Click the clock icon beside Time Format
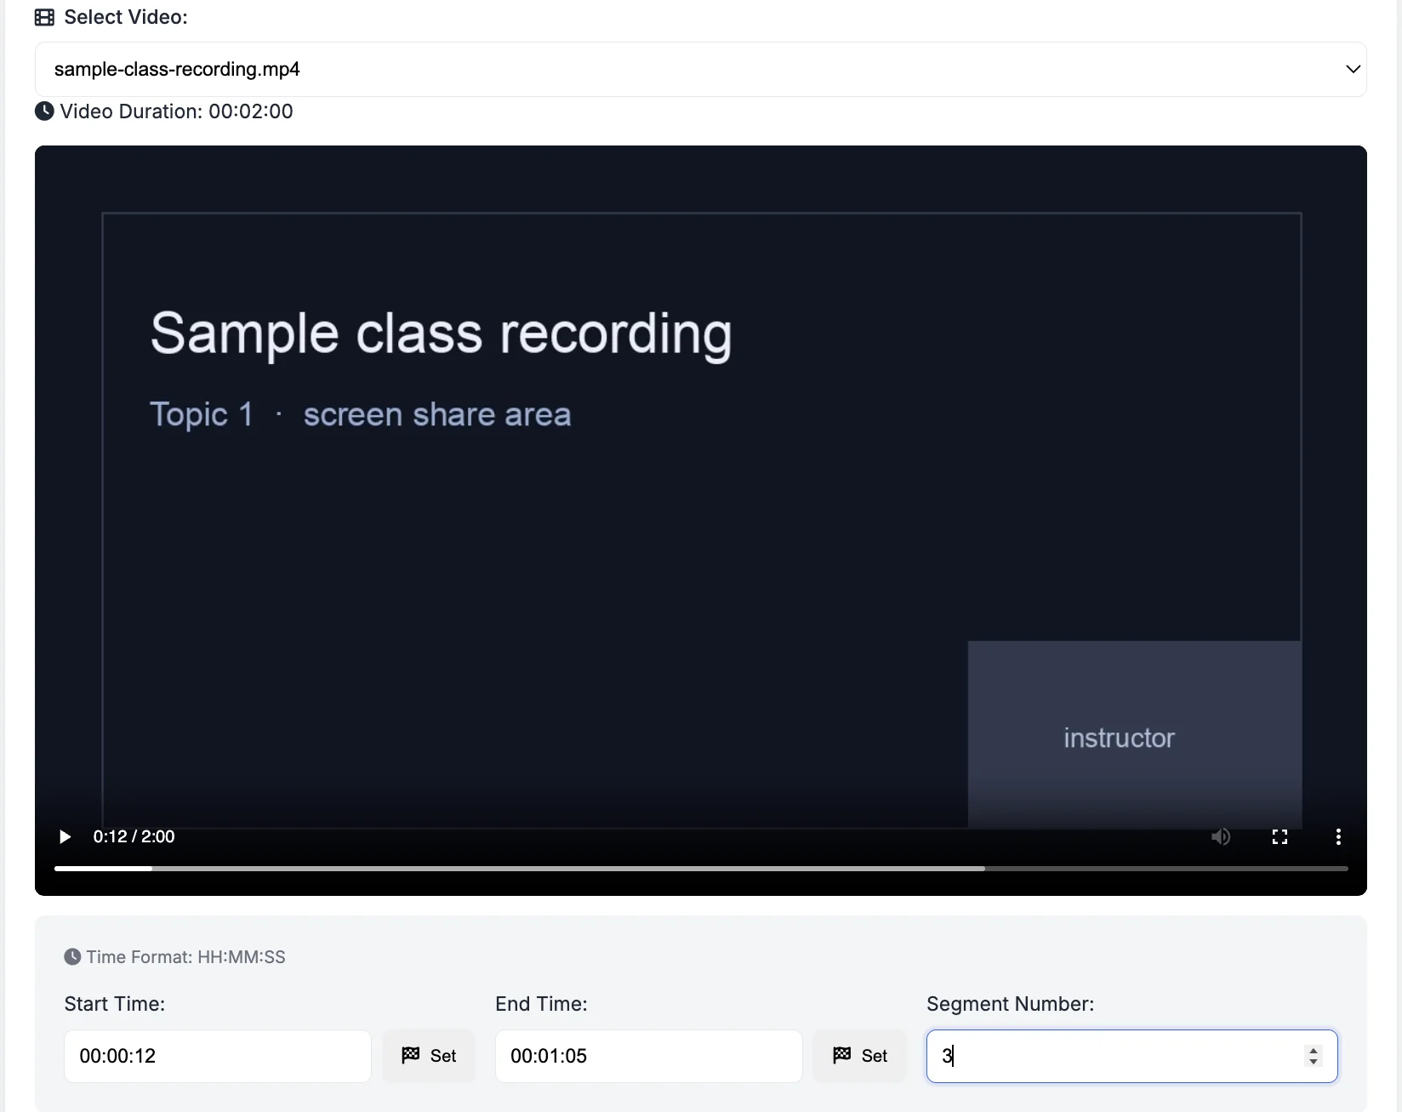1402x1112 pixels. point(73,957)
